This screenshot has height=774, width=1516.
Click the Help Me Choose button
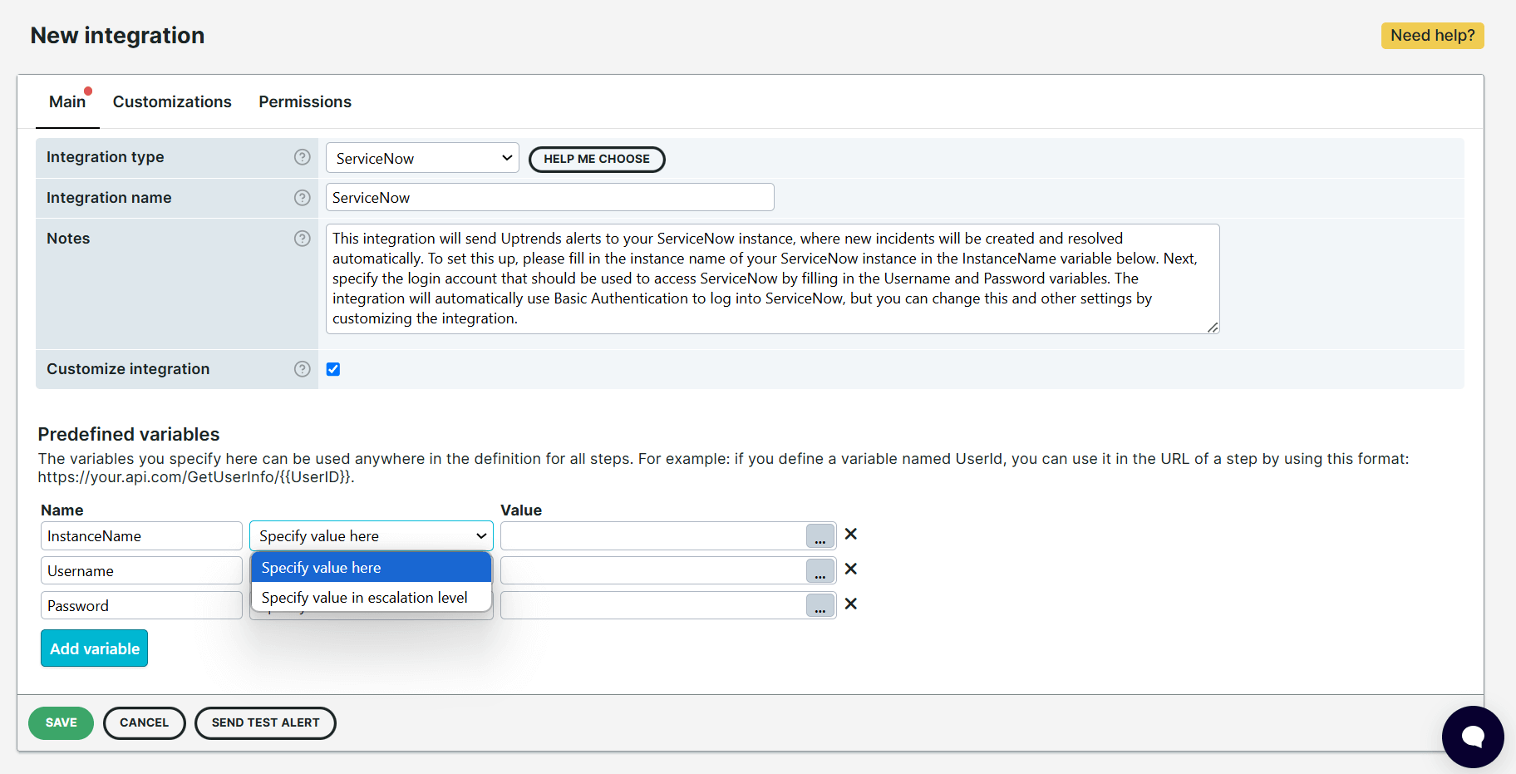597,159
